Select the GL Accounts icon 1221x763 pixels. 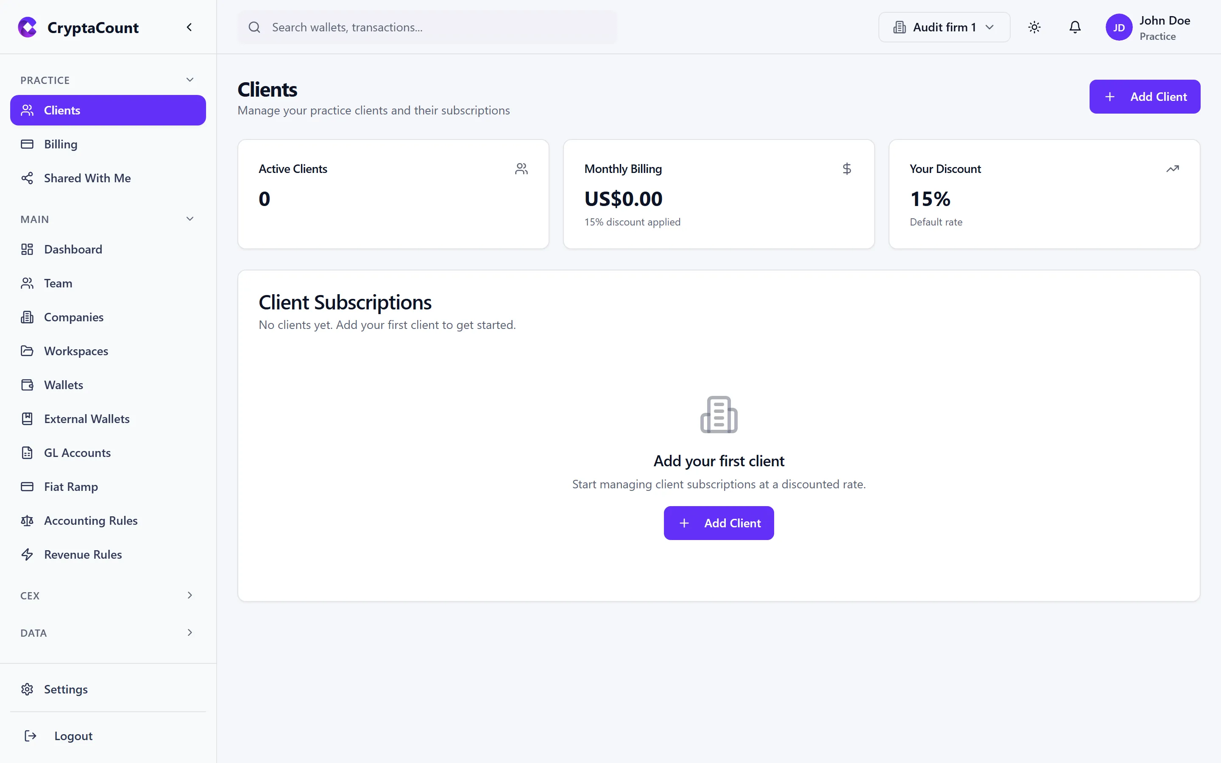[x=27, y=453]
